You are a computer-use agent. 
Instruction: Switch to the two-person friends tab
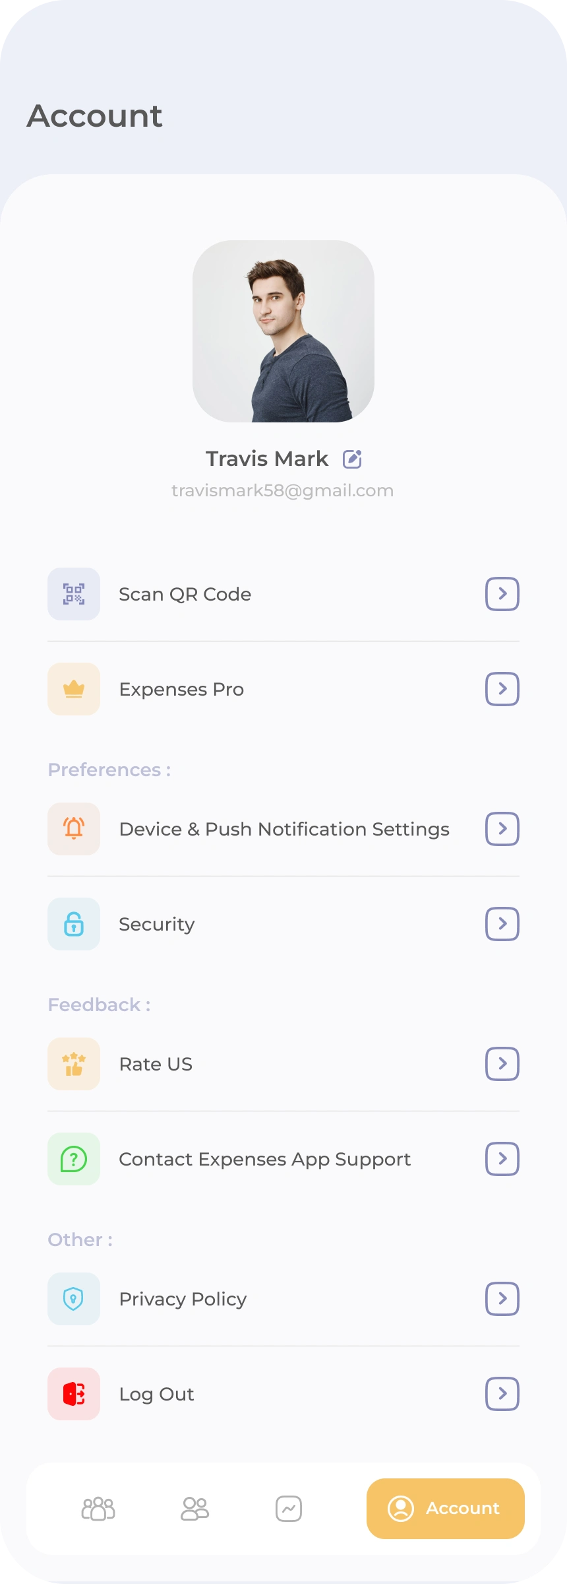(x=194, y=1509)
